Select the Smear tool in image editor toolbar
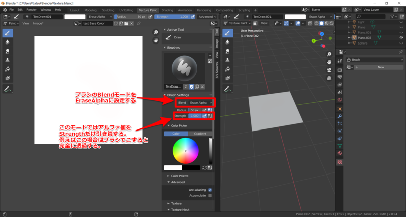 [x=8, y=51]
